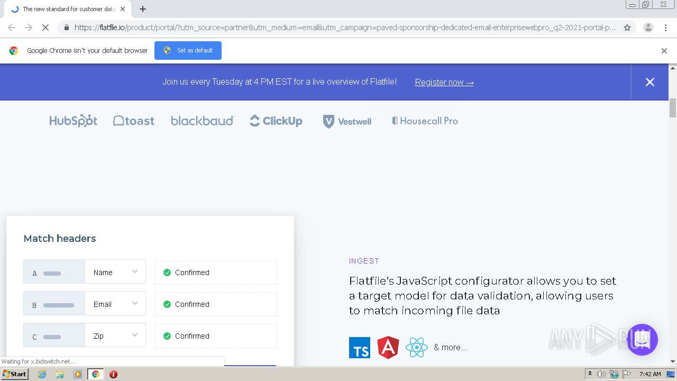Click the Set as default button
The height and width of the screenshot is (381, 677).
pos(188,50)
